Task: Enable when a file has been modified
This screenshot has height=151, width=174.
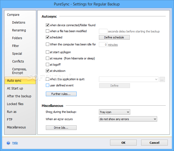Action: pos(47,31)
